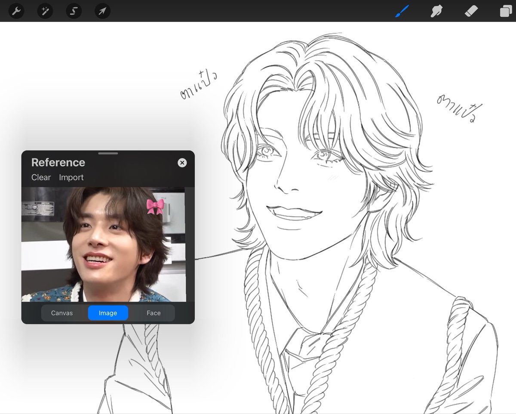Open the Actions wrench menu
This screenshot has width=516, height=414.
(16, 11)
